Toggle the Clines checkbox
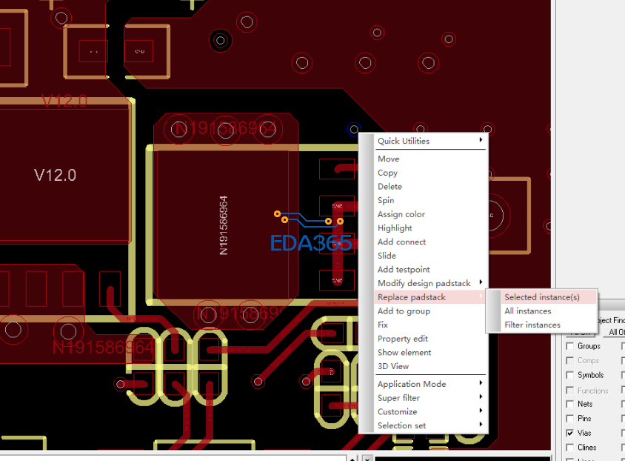Viewport: 625px width, 461px height. tap(570, 448)
